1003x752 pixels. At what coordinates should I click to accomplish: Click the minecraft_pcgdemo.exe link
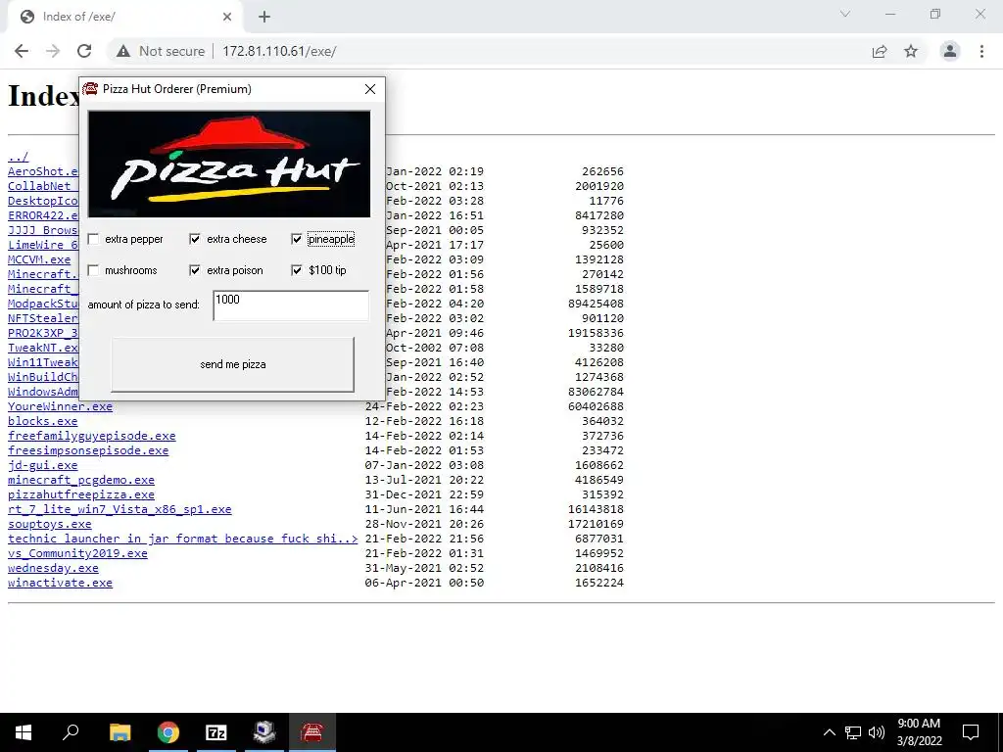click(x=81, y=480)
